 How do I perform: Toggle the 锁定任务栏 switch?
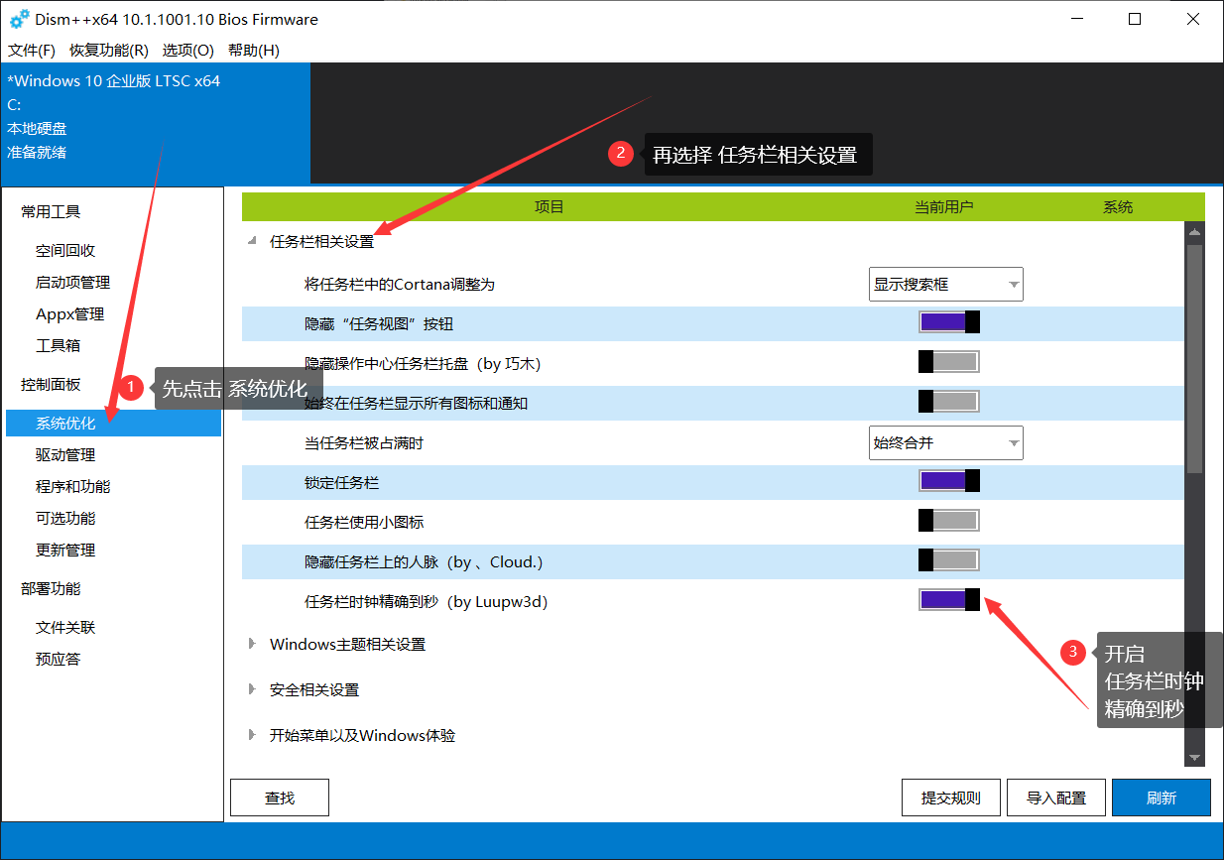(949, 481)
